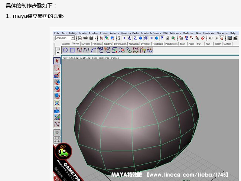Viewport: 241px width, 181px height.
Task: Toggle the Joints selection mask icon
Action: pyautogui.click(x=130, y=38)
